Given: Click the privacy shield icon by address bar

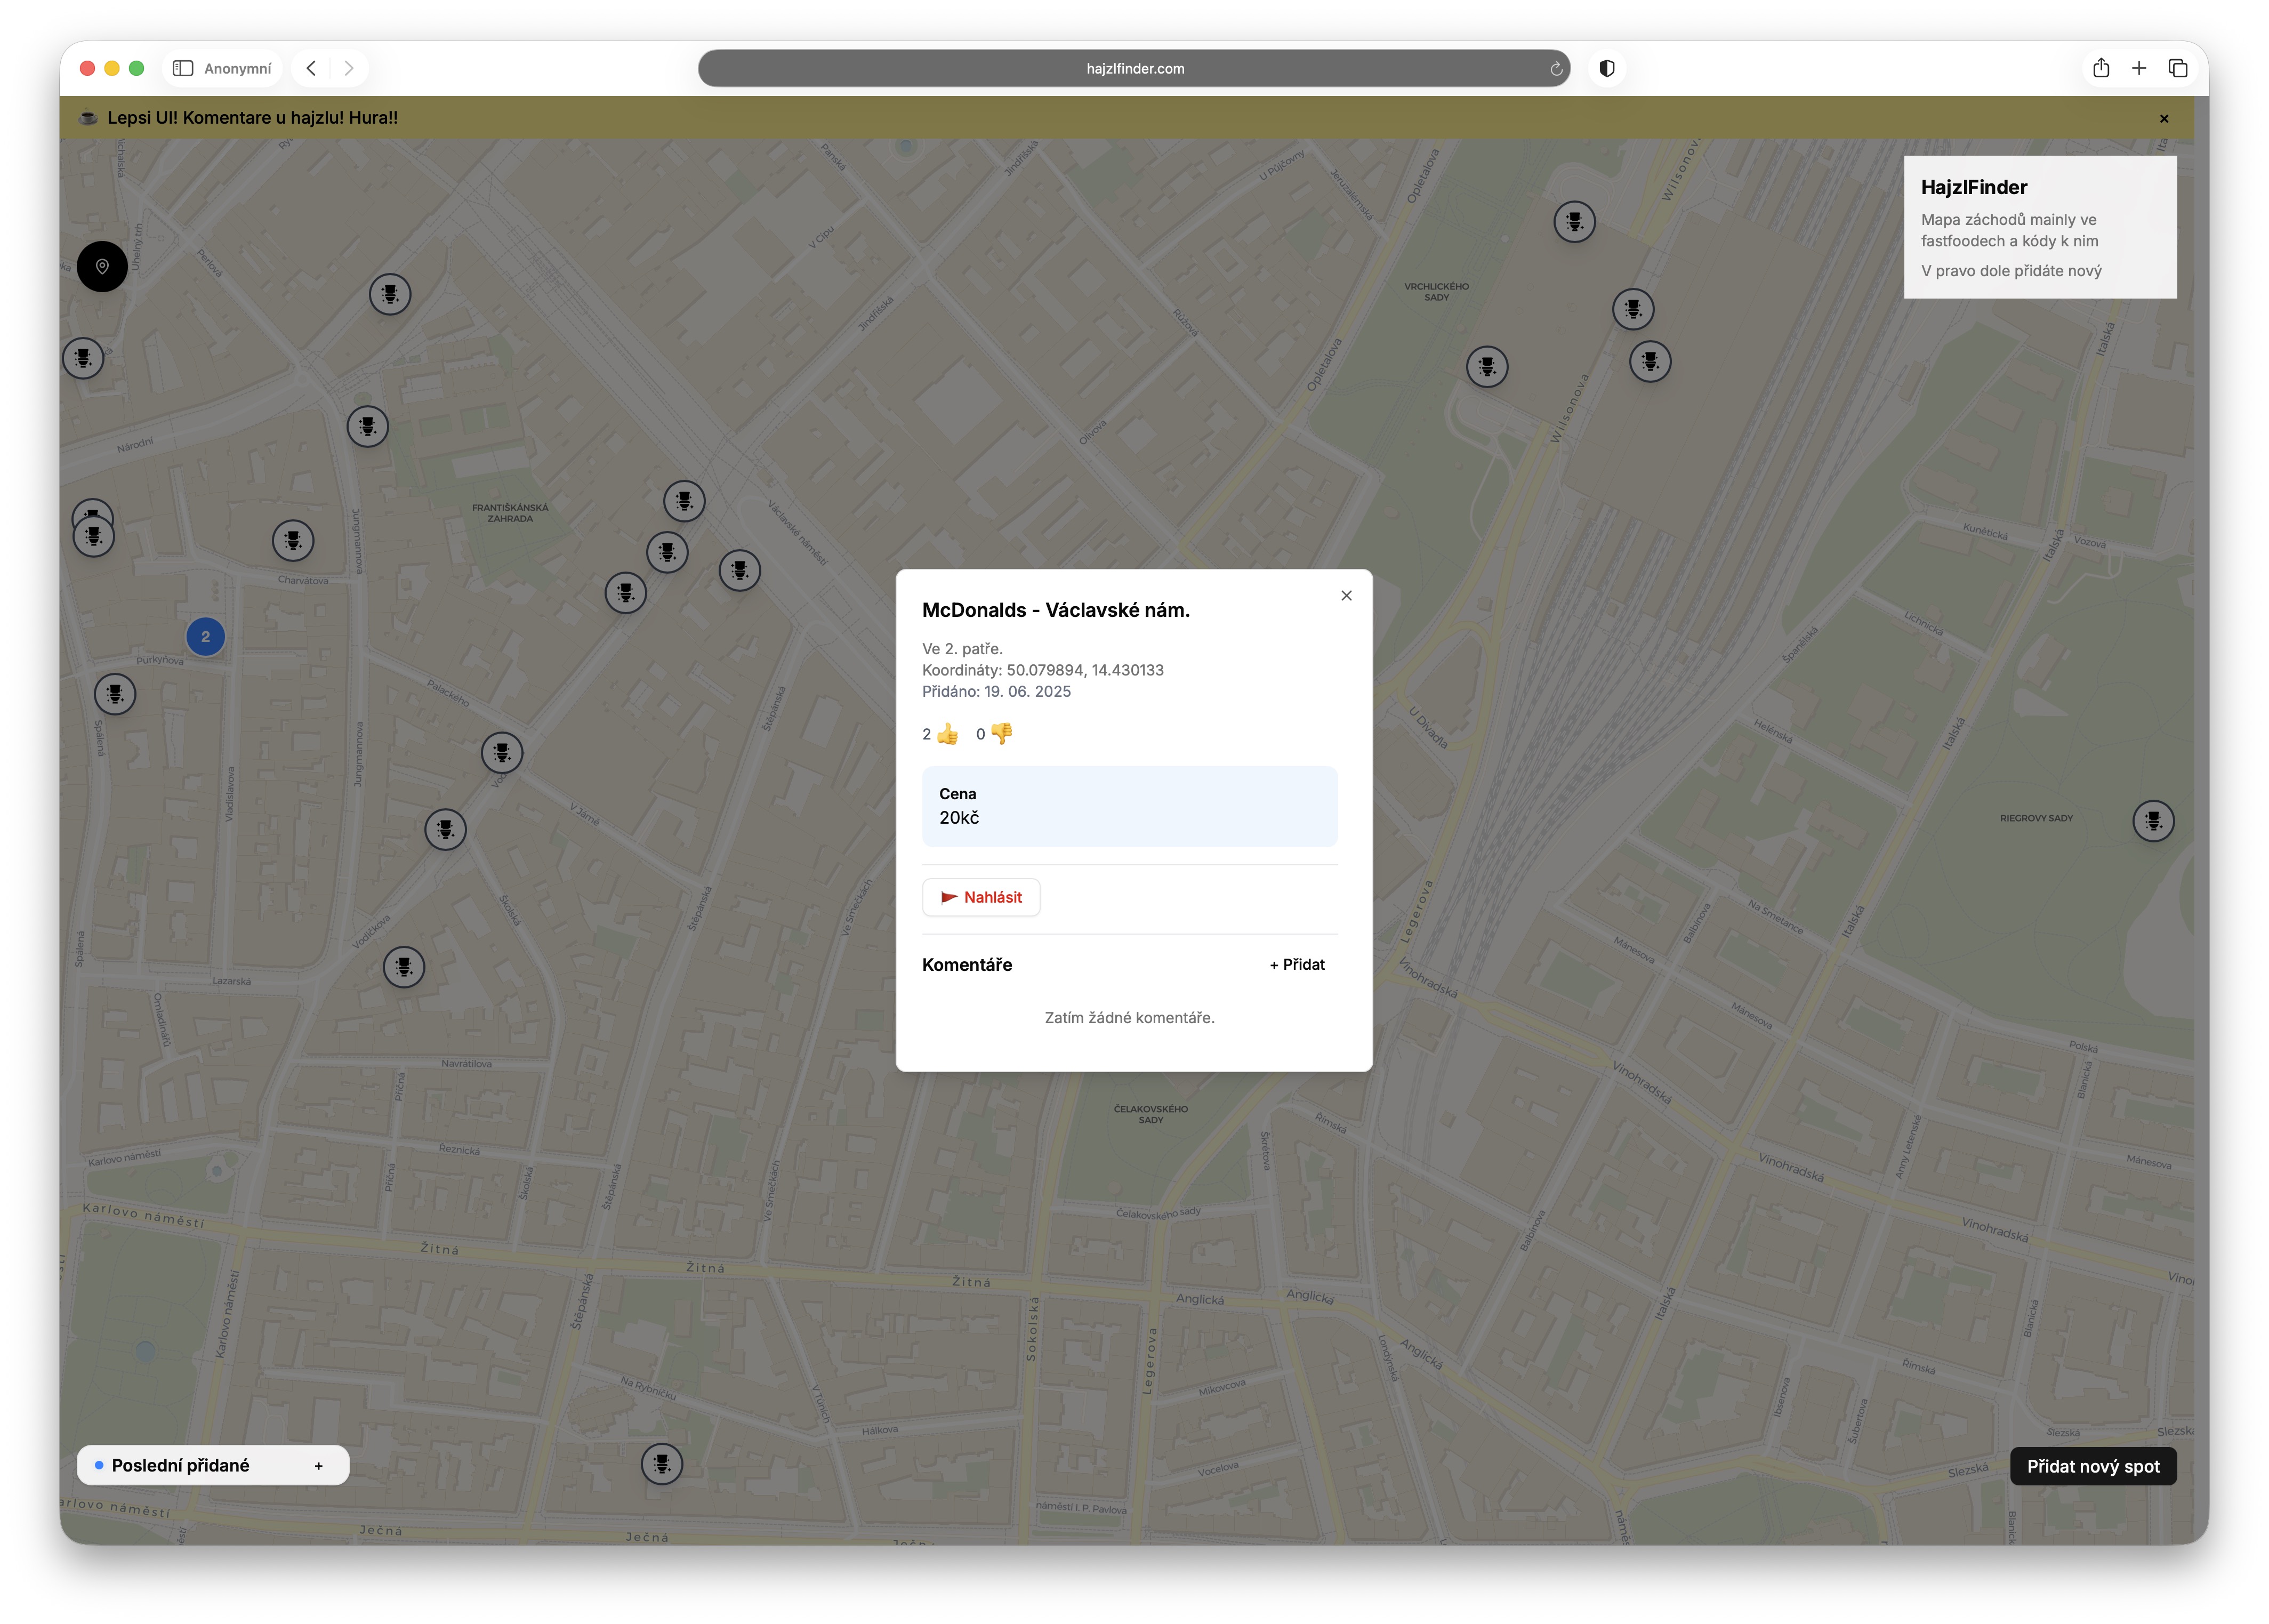Looking at the screenshot, I should [1606, 68].
